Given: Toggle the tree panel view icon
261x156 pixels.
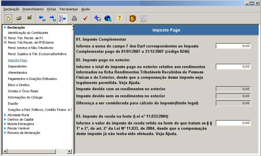Looking at the screenshot, I should coord(62,18).
